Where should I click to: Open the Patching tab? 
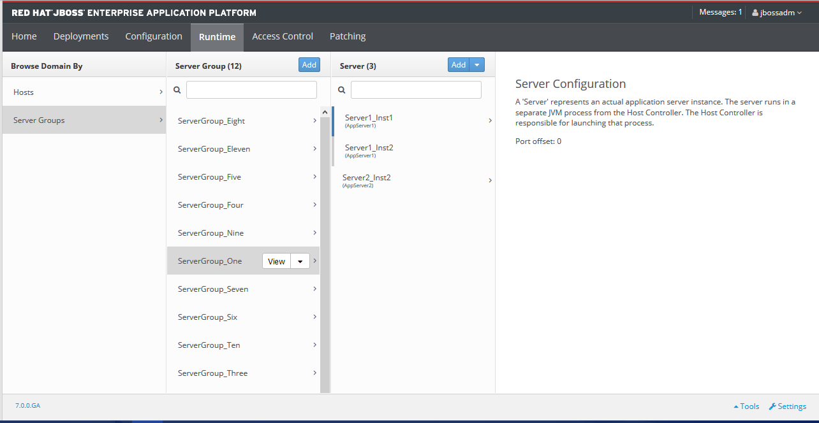point(348,36)
